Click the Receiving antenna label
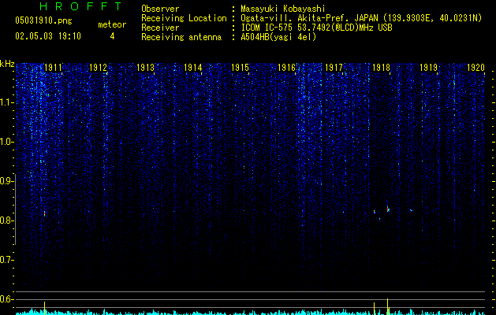496x315 pixels. pos(181,37)
